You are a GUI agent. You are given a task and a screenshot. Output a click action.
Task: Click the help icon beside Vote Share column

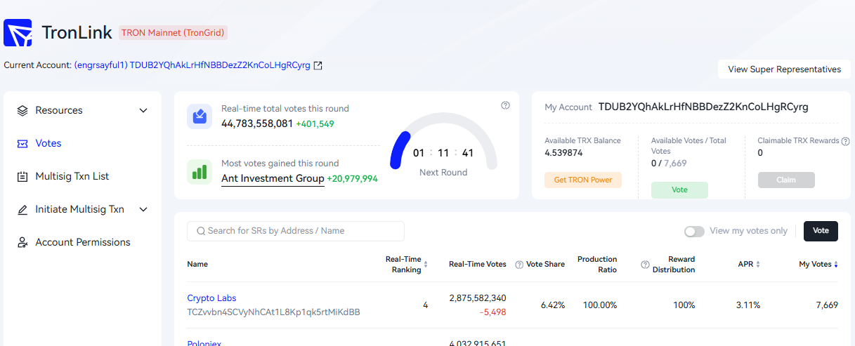519,265
